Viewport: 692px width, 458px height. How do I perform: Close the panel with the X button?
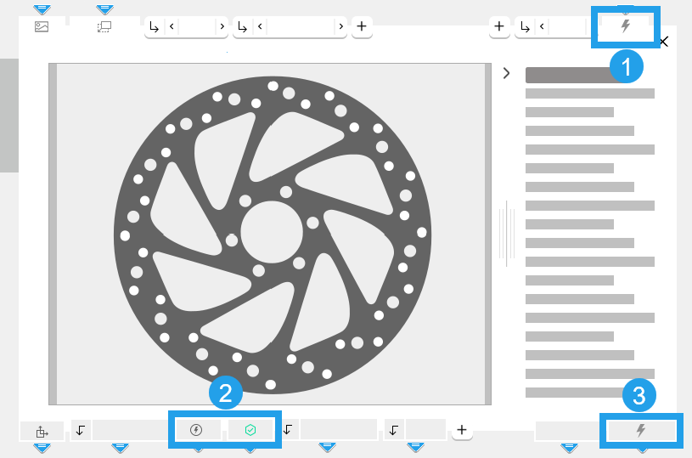(x=664, y=42)
